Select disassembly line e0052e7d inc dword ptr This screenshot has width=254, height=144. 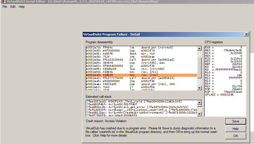(142, 48)
